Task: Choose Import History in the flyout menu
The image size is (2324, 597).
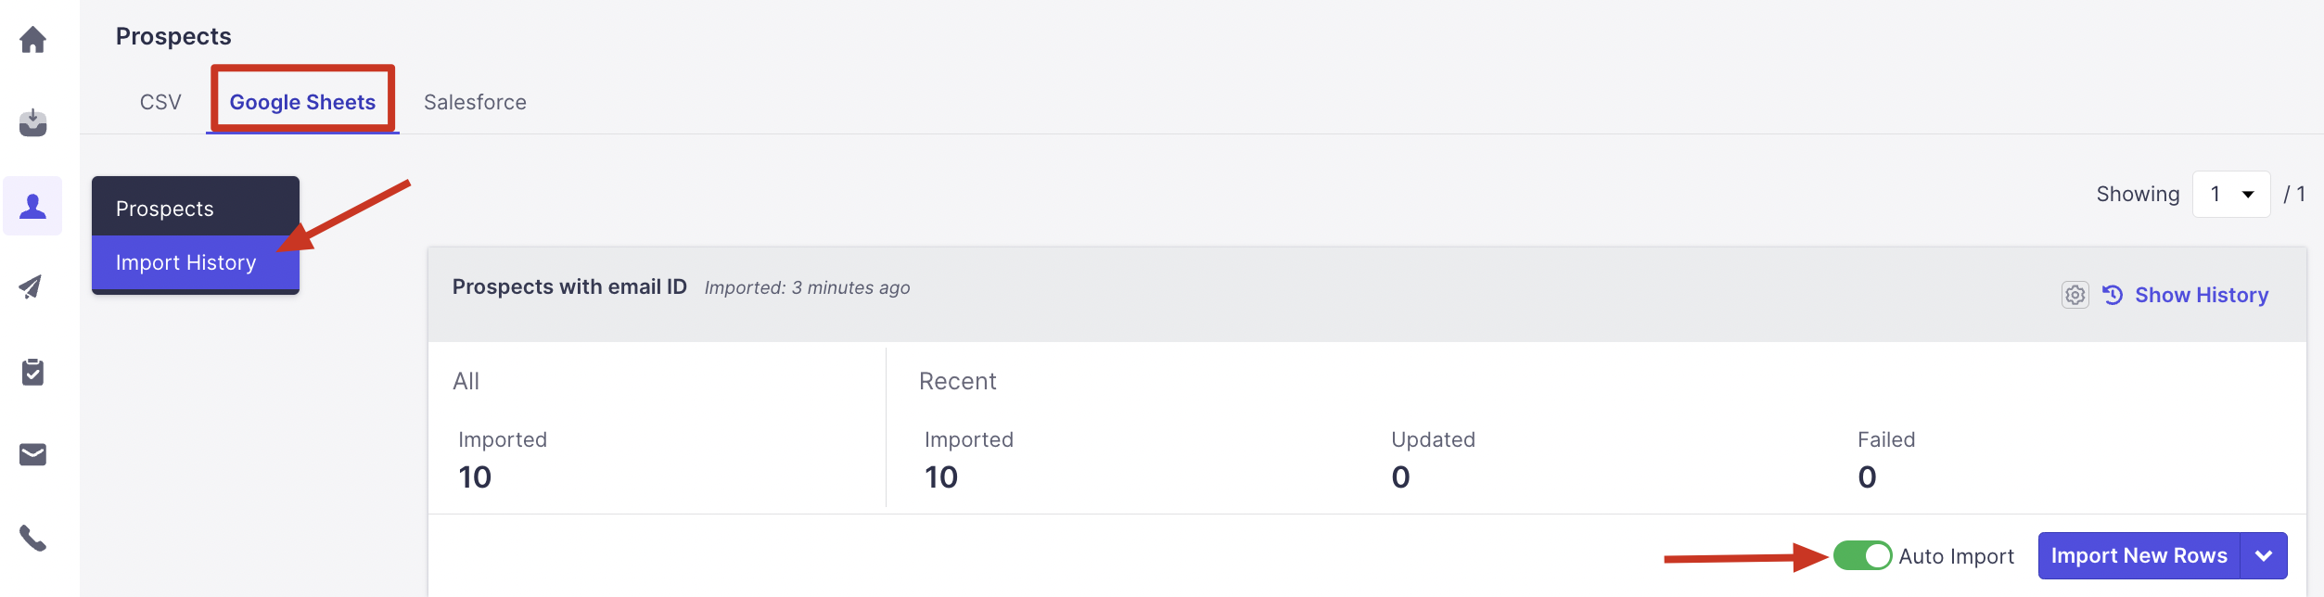Action: (185, 262)
